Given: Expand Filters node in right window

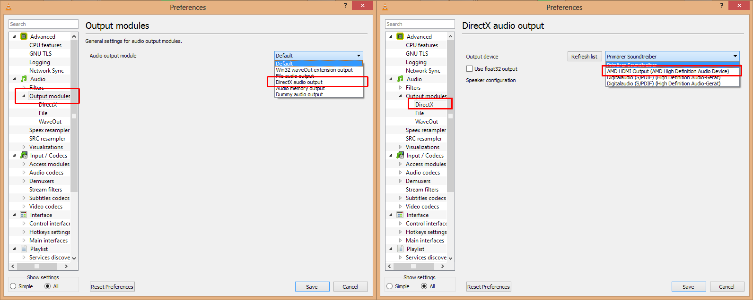Looking at the screenshot, I should 401,88.
